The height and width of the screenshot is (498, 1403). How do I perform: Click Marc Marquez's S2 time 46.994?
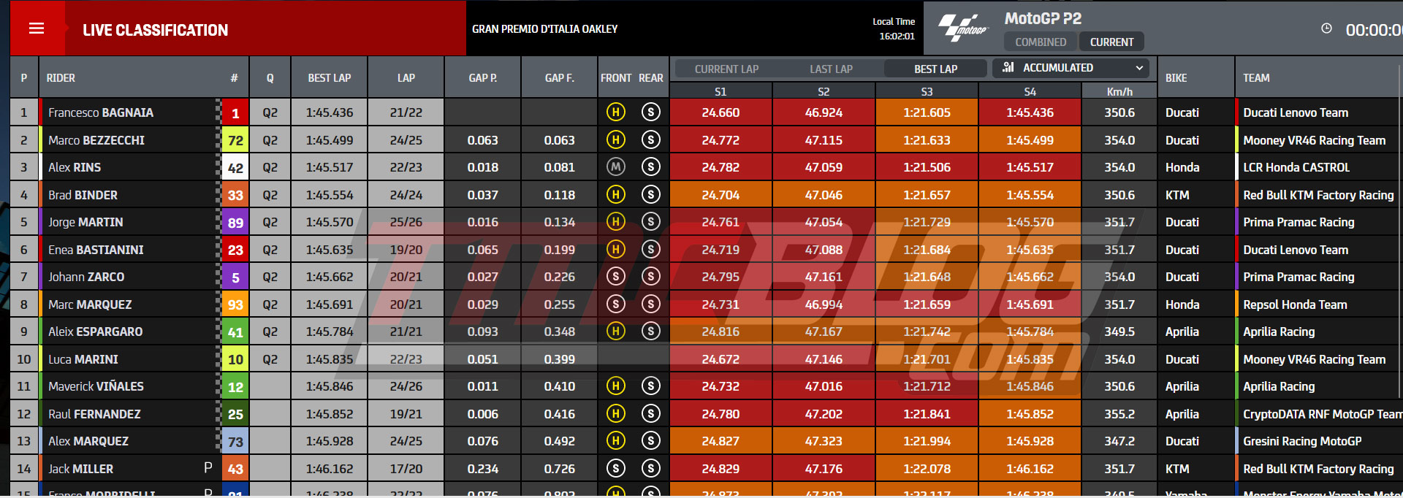click(824, 304)
